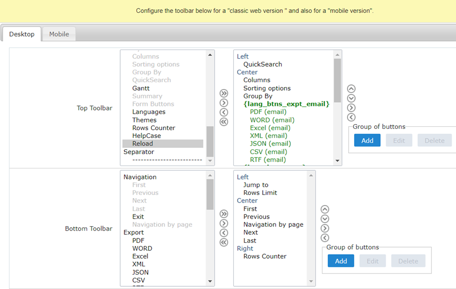Switch to the Mobile tab
Viewport: 456px width, 289px height.
point(59,34)
